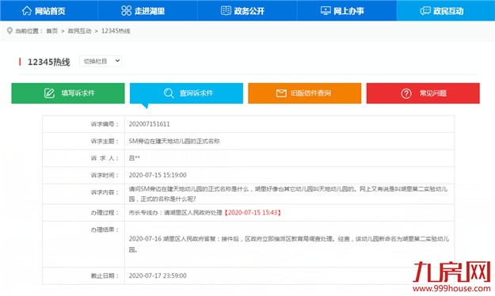Click the 办理结果 reply text paragraph
The image size is (495, 296).
pos(289,244)
